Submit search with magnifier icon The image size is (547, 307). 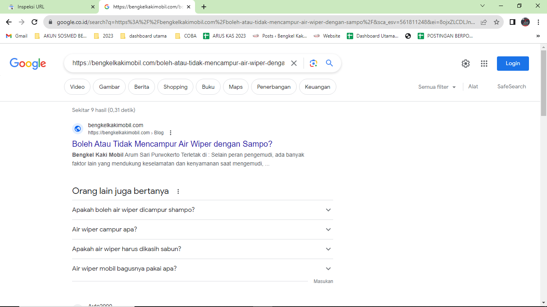[x=329, y=63]
